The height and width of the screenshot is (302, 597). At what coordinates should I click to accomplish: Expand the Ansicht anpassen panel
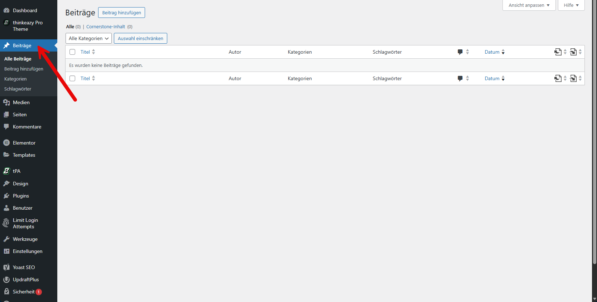point(529,5)
